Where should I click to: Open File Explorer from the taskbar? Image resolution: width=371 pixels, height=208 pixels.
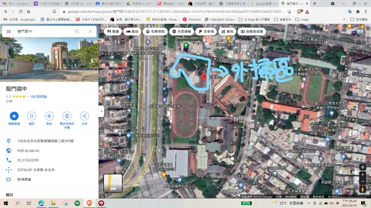click(x=53, y=203)
